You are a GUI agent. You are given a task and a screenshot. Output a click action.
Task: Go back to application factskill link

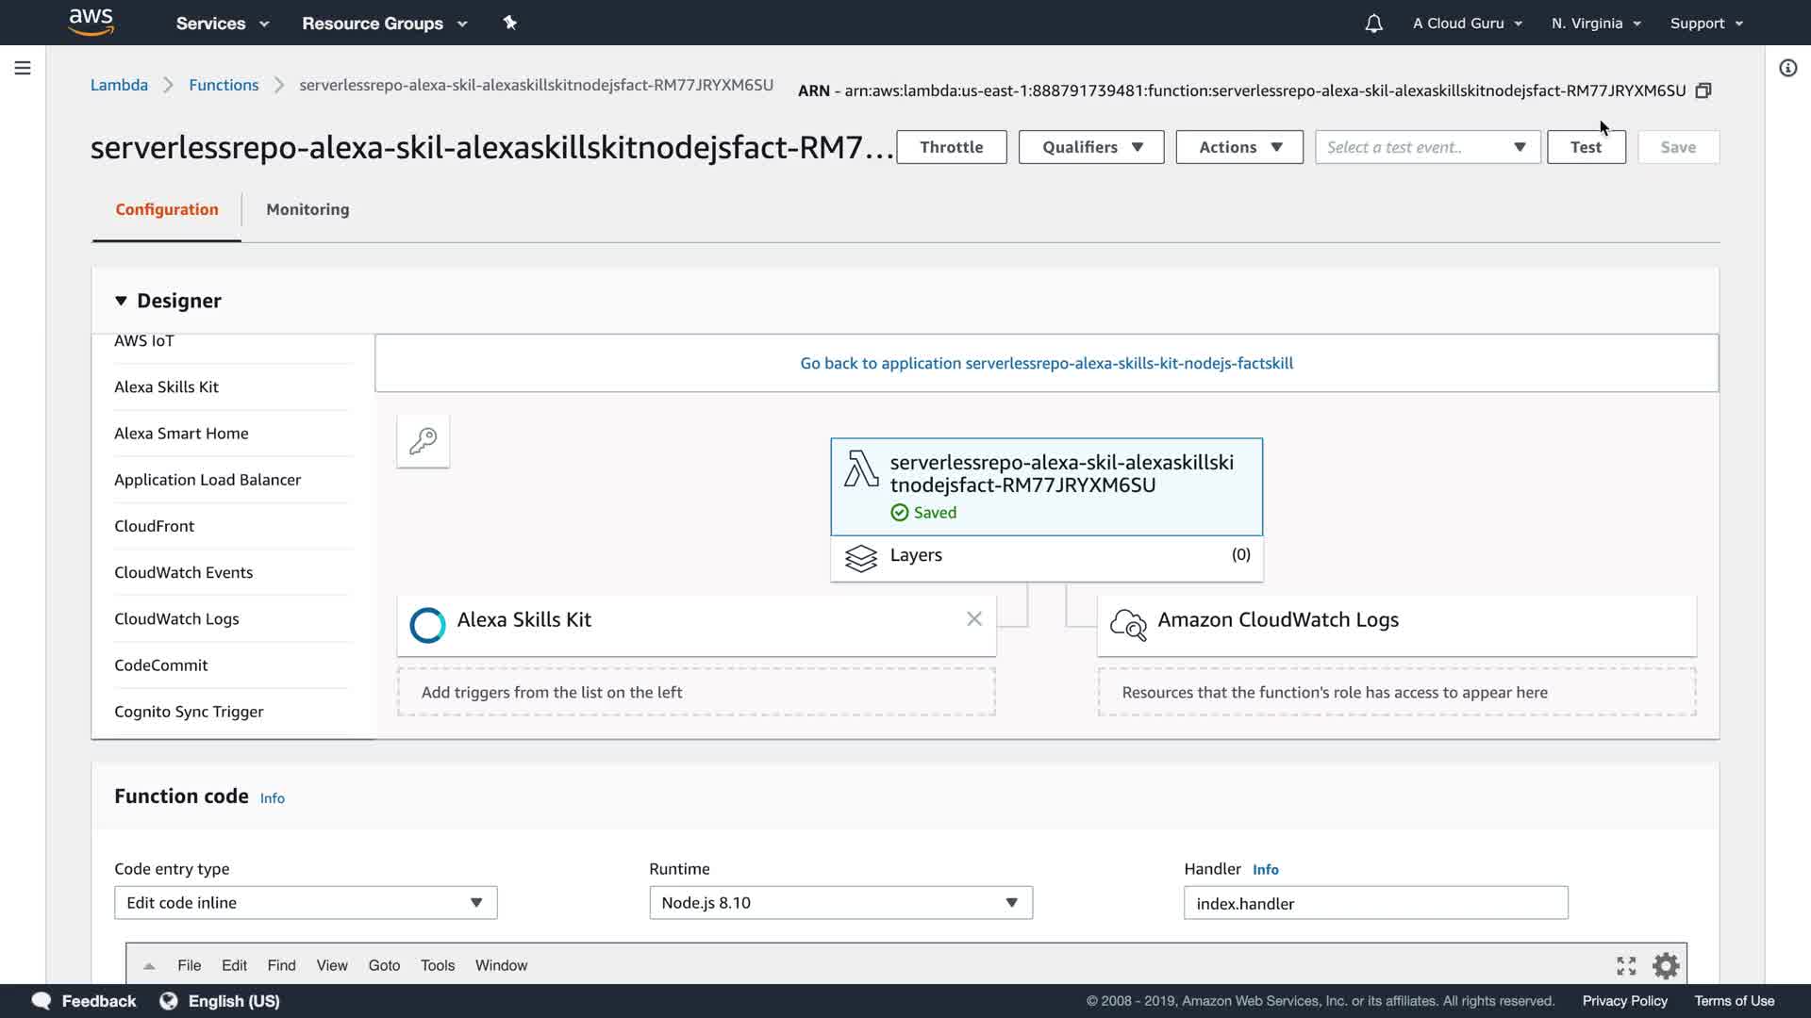tap(1046, 363)
